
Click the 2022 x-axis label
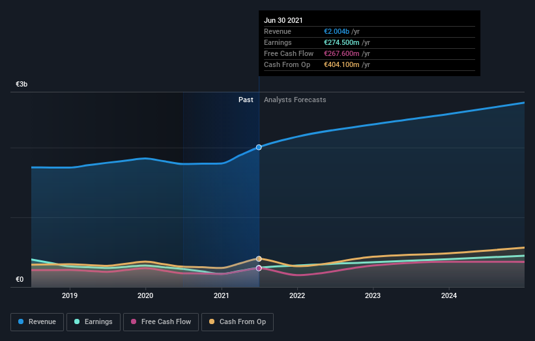297,295
